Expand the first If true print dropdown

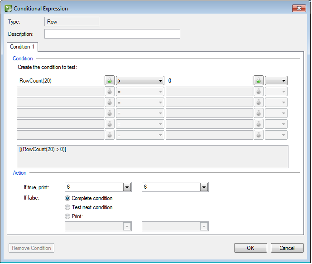(x=127, y=187)
